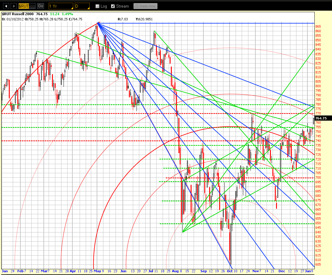The height and width of the screenshot is (275, 332).
Task: Open the D interval dropdown
Action: [x=82, y=6]
